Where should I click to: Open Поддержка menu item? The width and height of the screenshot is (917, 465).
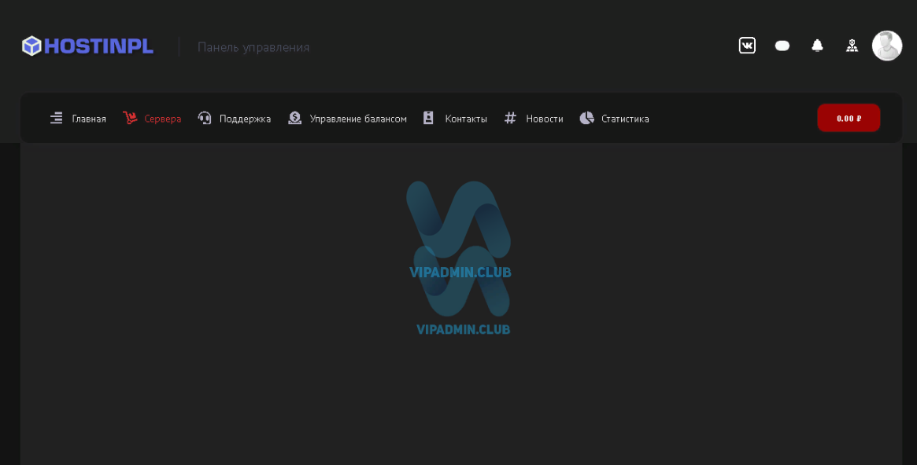click(245, 119)
